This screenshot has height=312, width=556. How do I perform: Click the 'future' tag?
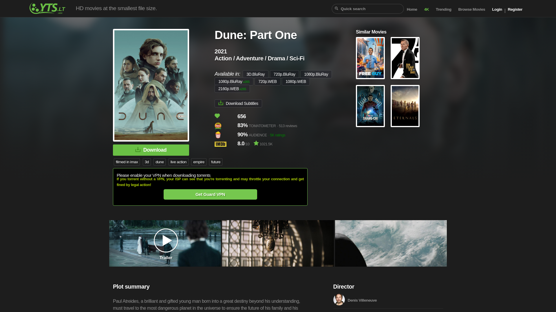pyautogui.click(x=216, y=162)
